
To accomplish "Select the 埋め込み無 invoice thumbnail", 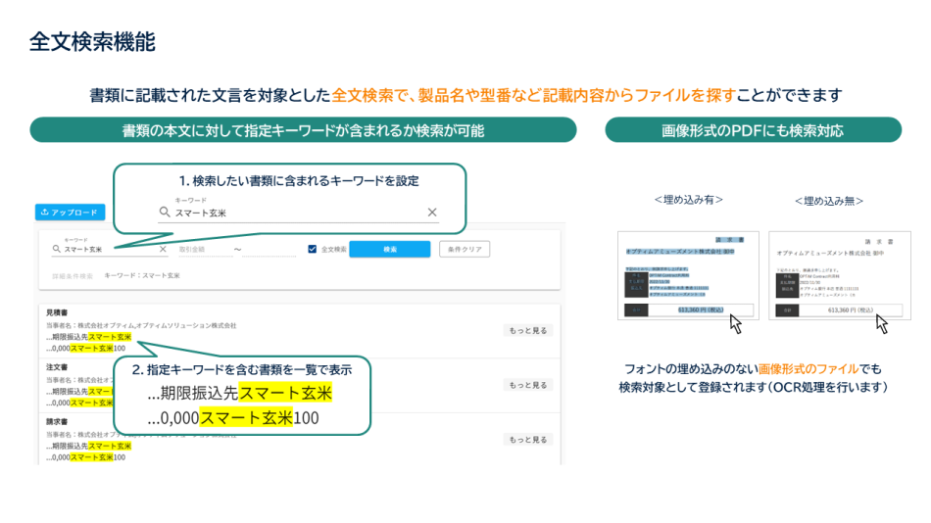I will 839,275.
